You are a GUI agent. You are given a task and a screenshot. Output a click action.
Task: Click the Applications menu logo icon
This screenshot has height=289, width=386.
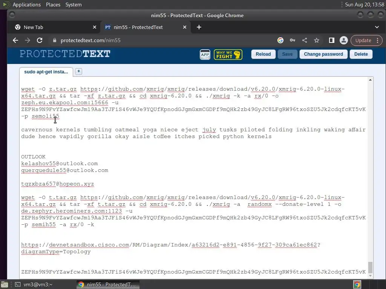pyautogui.click(x=6, y=5)
